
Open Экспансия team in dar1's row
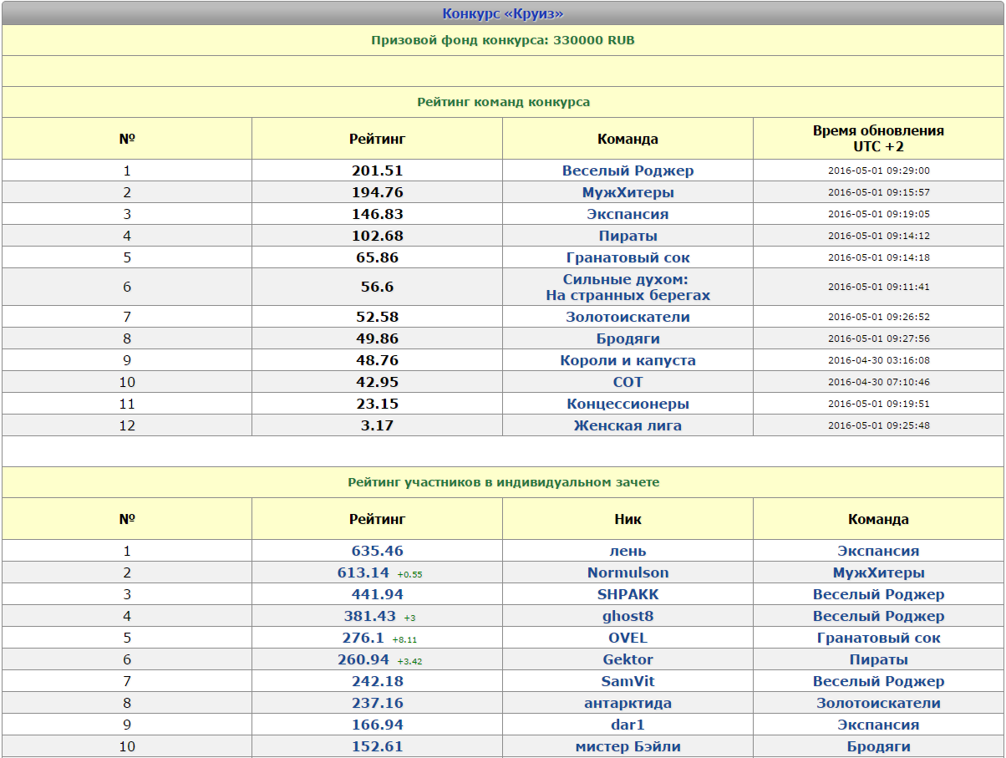pos(878,725)
